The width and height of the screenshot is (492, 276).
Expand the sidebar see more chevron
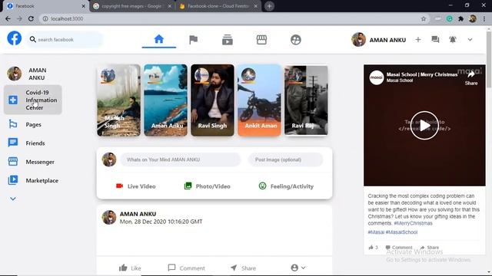pos(13,199)
